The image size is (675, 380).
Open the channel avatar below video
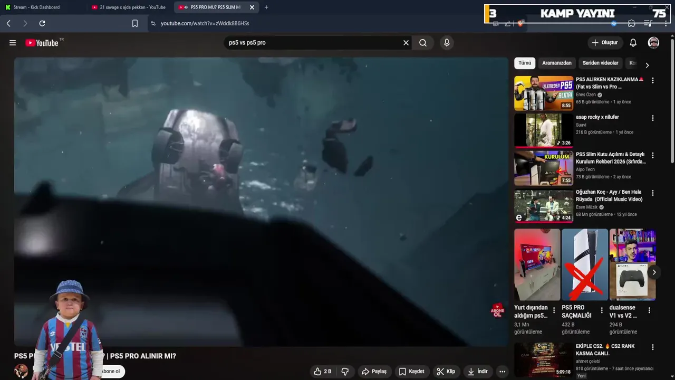[21, 370]
